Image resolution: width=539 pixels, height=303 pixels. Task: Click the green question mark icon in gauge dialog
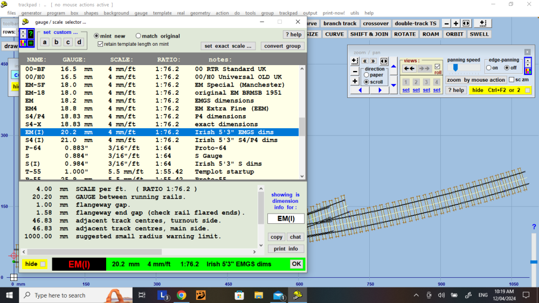pyautogui.click(x=31, y=33)
